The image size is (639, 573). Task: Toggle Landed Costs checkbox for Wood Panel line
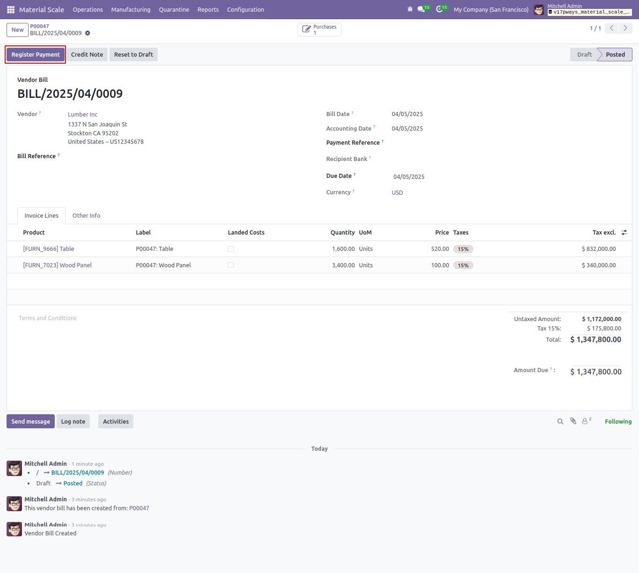(x=231, y=265)
